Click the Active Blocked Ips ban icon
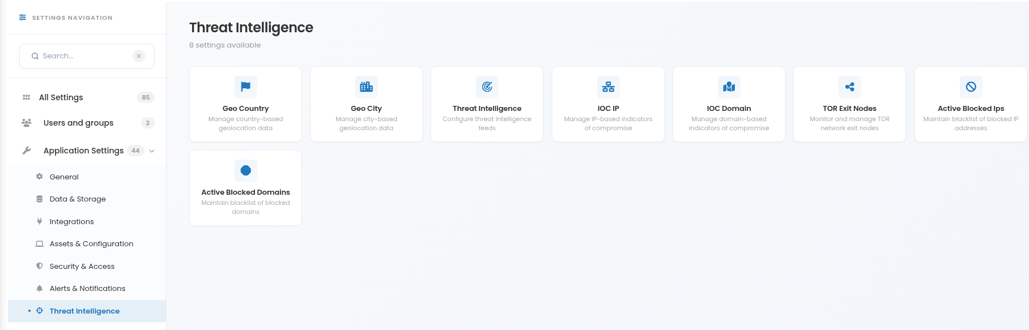This screenshot has height=330, width=1029. point(971,87)
